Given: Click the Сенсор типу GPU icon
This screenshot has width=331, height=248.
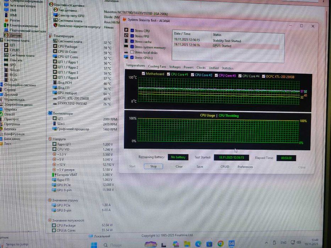Looking at the screenshot, I should (55, 15).
